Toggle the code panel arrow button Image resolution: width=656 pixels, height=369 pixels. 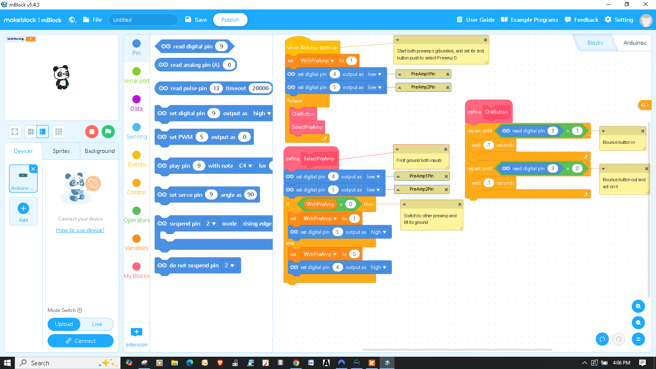pos(645,105)
